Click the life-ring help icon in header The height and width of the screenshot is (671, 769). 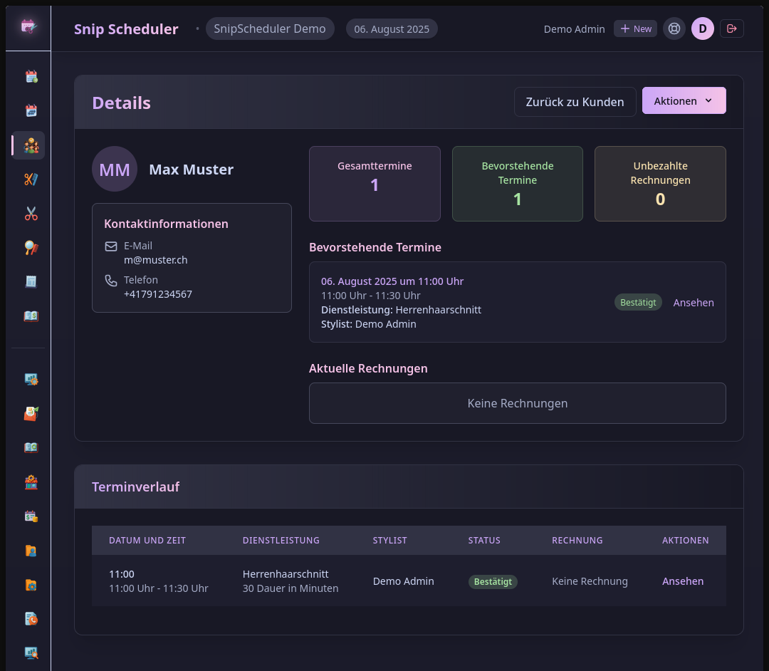pos(674,28)
